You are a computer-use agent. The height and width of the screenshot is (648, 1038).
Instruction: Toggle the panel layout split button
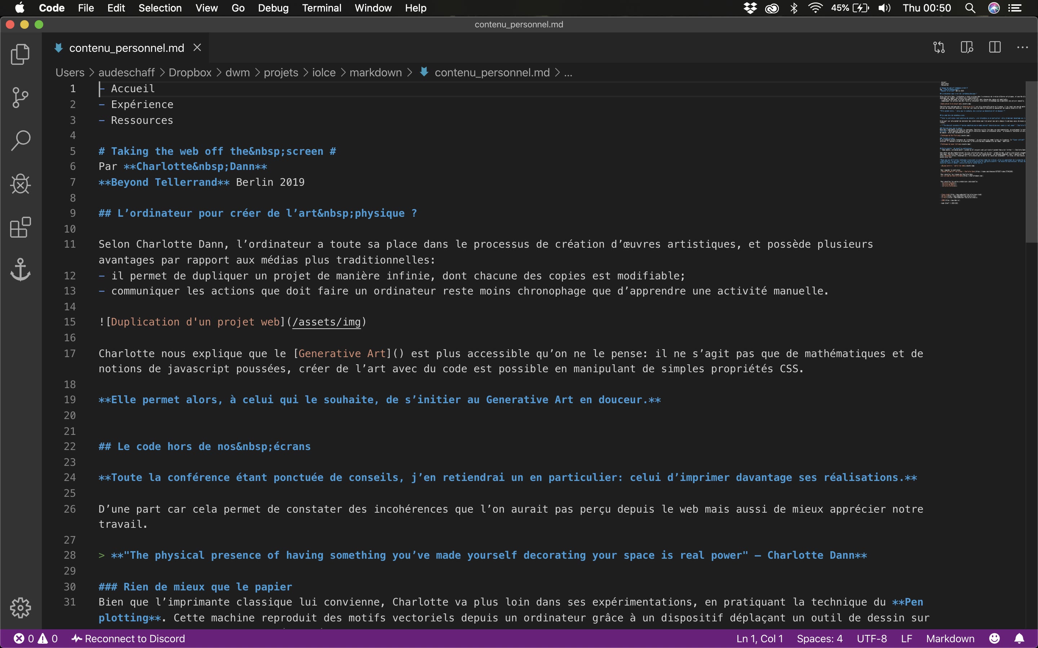(x=995, y=48)
